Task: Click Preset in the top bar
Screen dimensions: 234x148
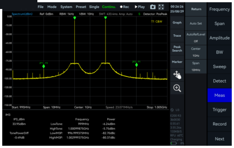Action: (81, 7)
